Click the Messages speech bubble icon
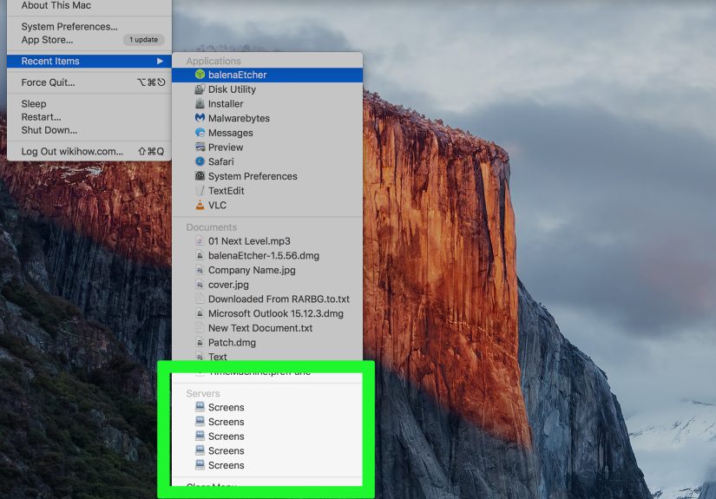The width and height of the screenshot is (716, 499). (x=200, y=133)
